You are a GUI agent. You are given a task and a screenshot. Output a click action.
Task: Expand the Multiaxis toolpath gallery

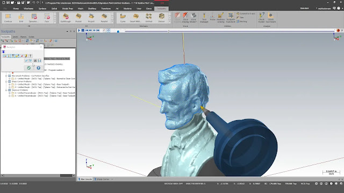[x=169, y=21]
